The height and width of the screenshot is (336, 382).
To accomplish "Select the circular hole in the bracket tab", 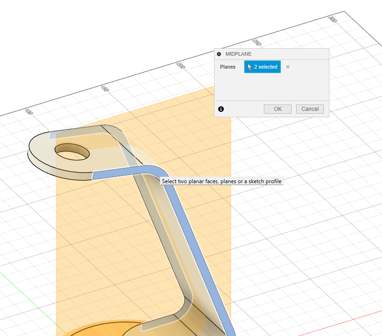I will click(72, 151).
